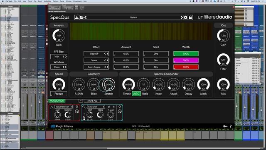
Task: Open the Track menu
Action: pyautogui.click(x=30, y=1)
